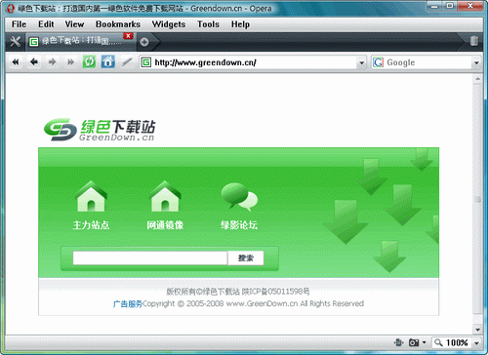Open the Bookmarks menu
The width and height of the screenshot is (488, 355).
[x=118, y=24]
